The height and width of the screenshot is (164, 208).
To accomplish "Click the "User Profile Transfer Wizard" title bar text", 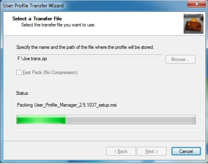I will pyautogui.click(x=33, y=6).
